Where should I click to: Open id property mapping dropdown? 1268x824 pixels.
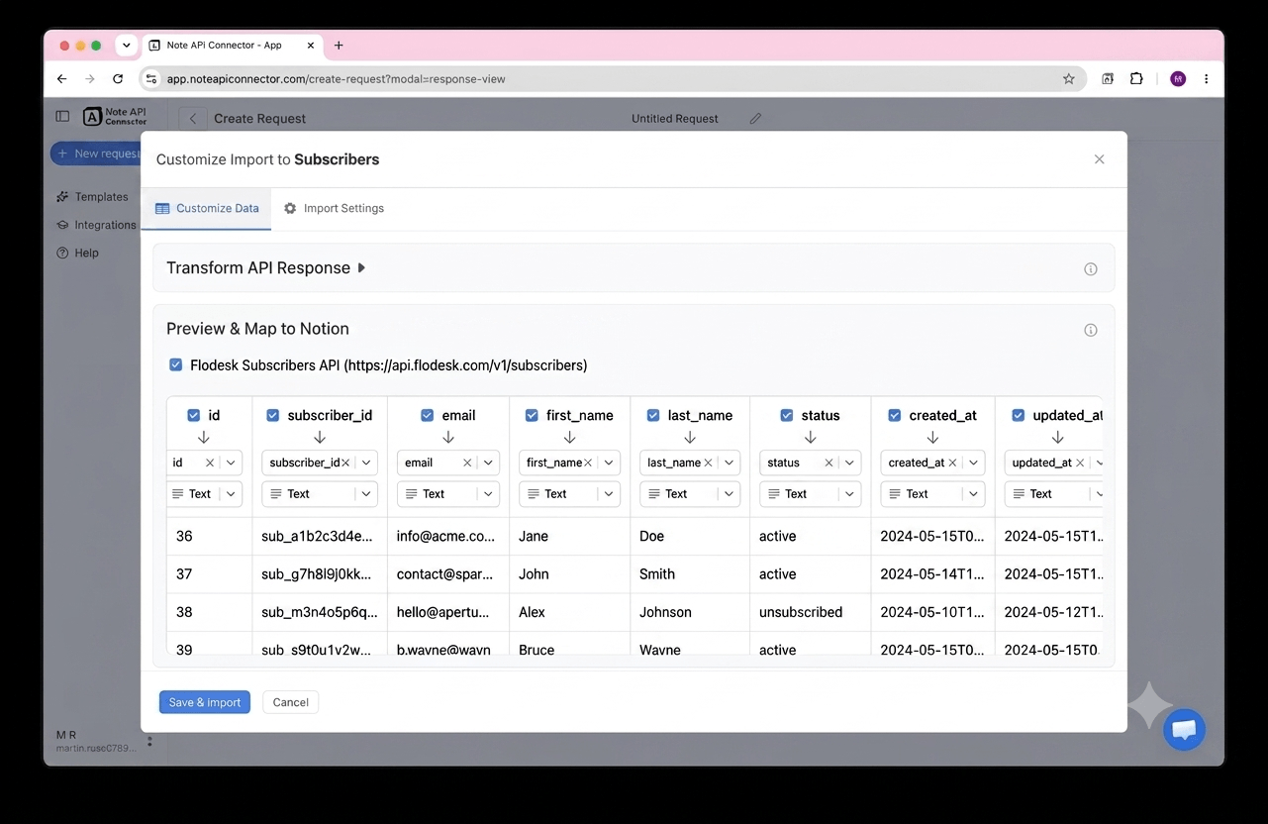click(x=231, y=463)
